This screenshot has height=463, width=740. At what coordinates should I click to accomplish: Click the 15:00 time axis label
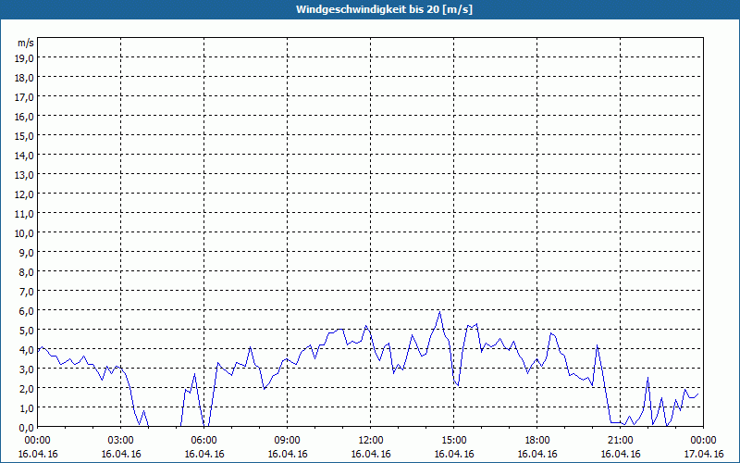coord(454,441)
